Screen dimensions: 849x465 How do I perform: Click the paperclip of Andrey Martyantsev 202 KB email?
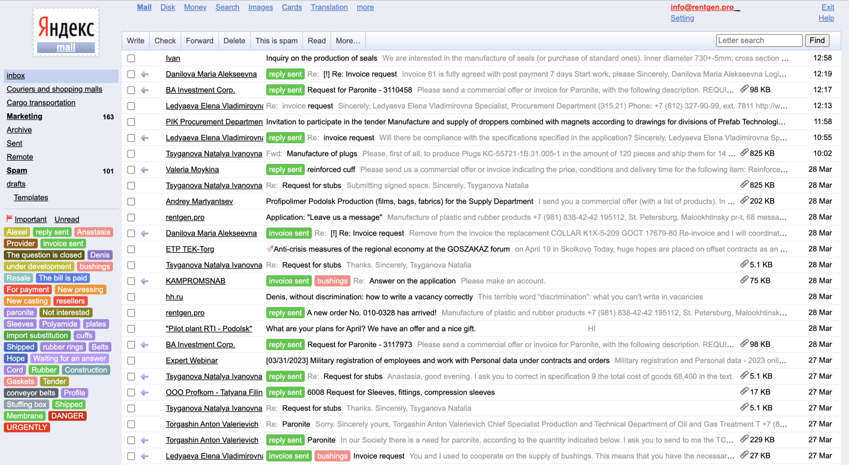click(744, 201)
